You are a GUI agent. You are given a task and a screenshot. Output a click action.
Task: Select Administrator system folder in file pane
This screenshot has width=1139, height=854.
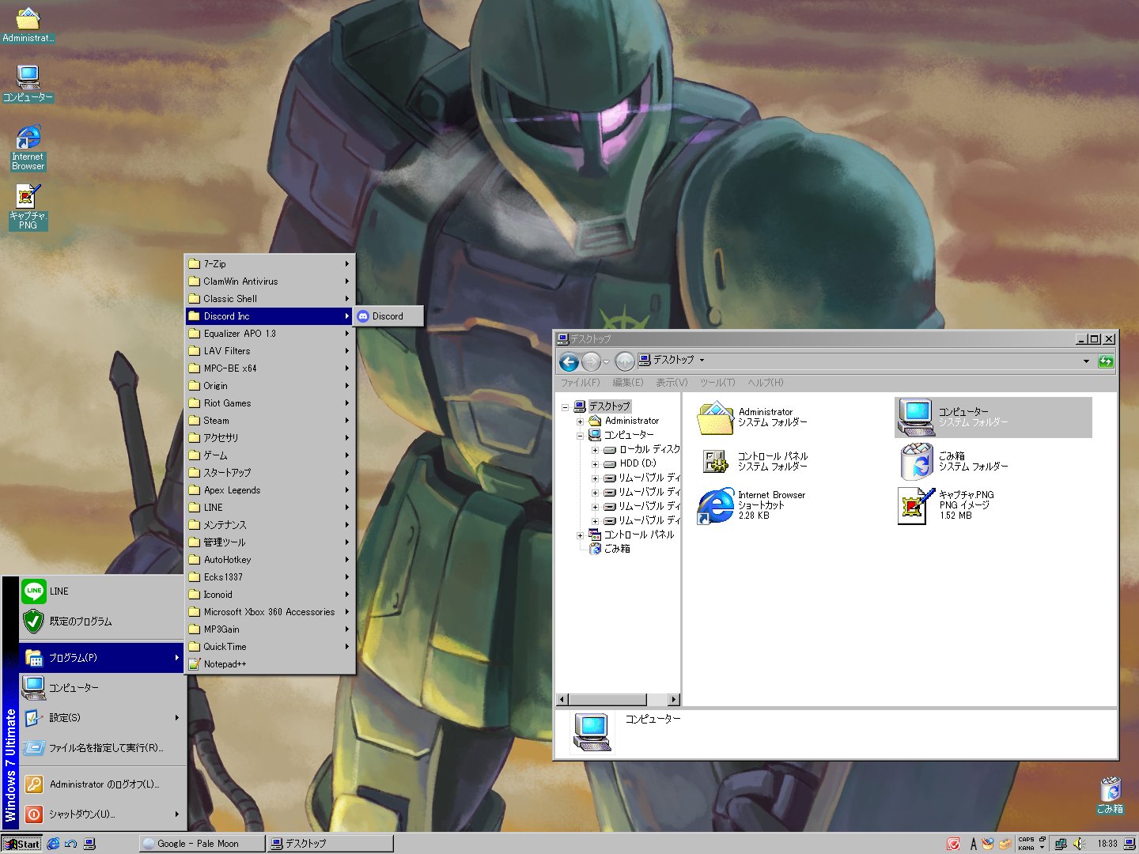[752, 418]
